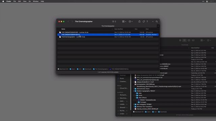
Task: Add a new tab with plus button
Action: click(158, 26)
